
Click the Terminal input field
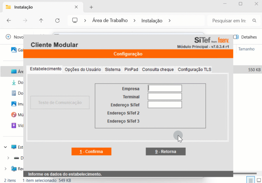pyautogui.click(x=165, y=96)
